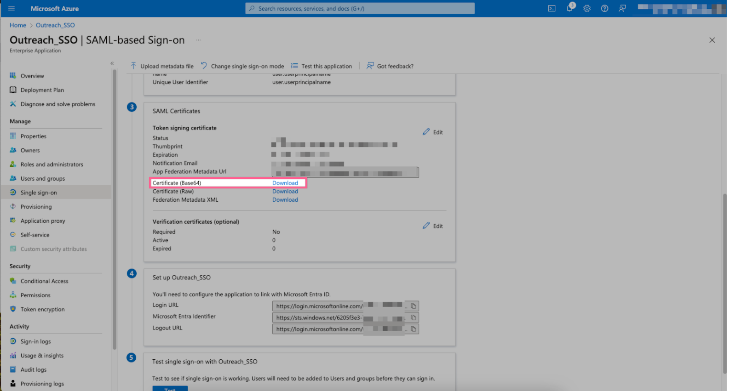Focus the search resources field
This screenshot has width=736, height=391.
point(360,8)
